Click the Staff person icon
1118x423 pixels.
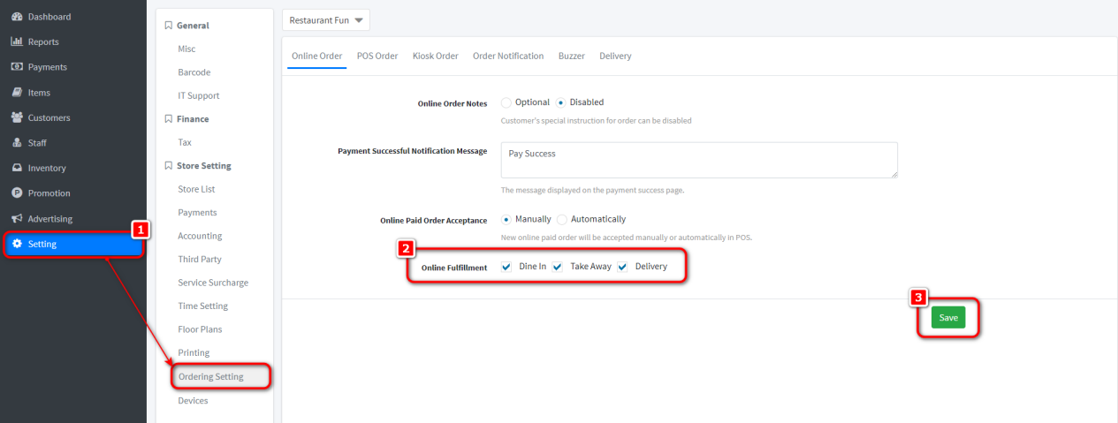tap(16, 143)
